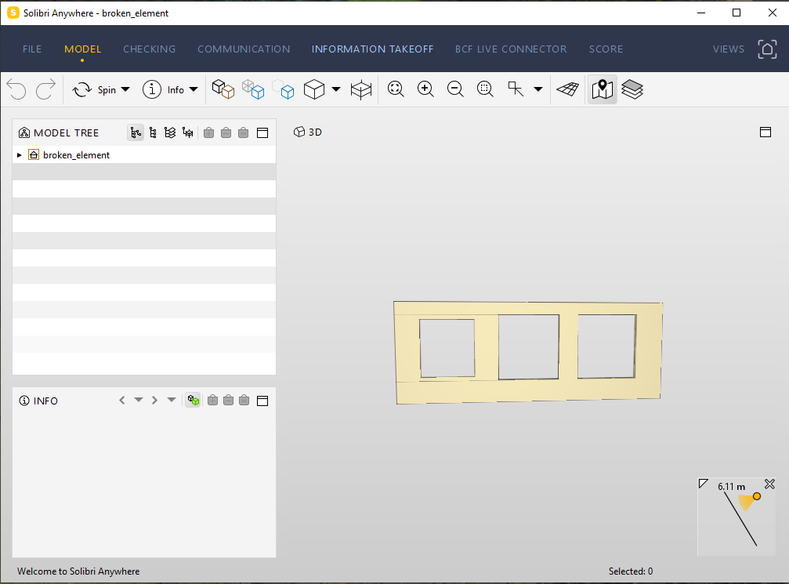Click the Zoom to Fit magnifier
The height and width of the screenshot is (584, 789).
pos(396,89)
